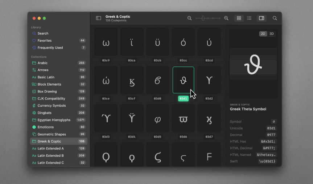Select glyph tile 03ce

pos(106,80)
